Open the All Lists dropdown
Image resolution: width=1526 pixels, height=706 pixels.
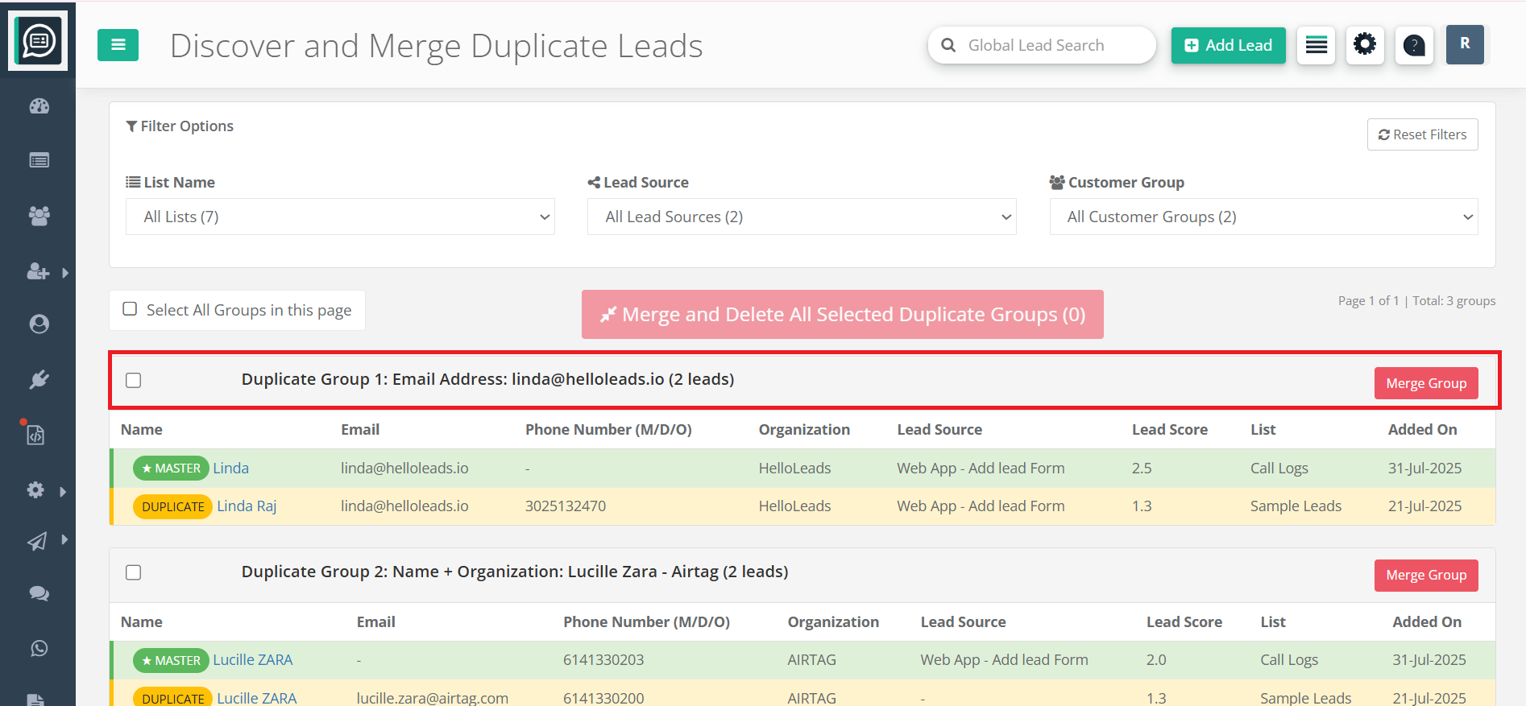(339, 217)
